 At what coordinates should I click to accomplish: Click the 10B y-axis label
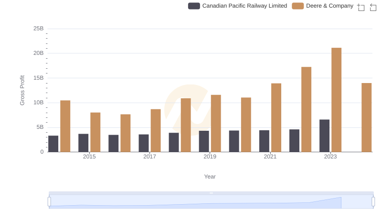(39, 103)
